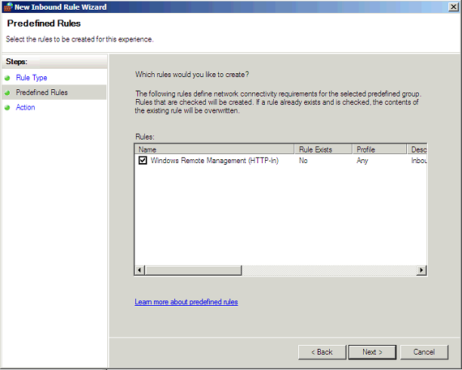Screen dimensions: 462x370
Task: Go back with the Back button
Action: 322,352
